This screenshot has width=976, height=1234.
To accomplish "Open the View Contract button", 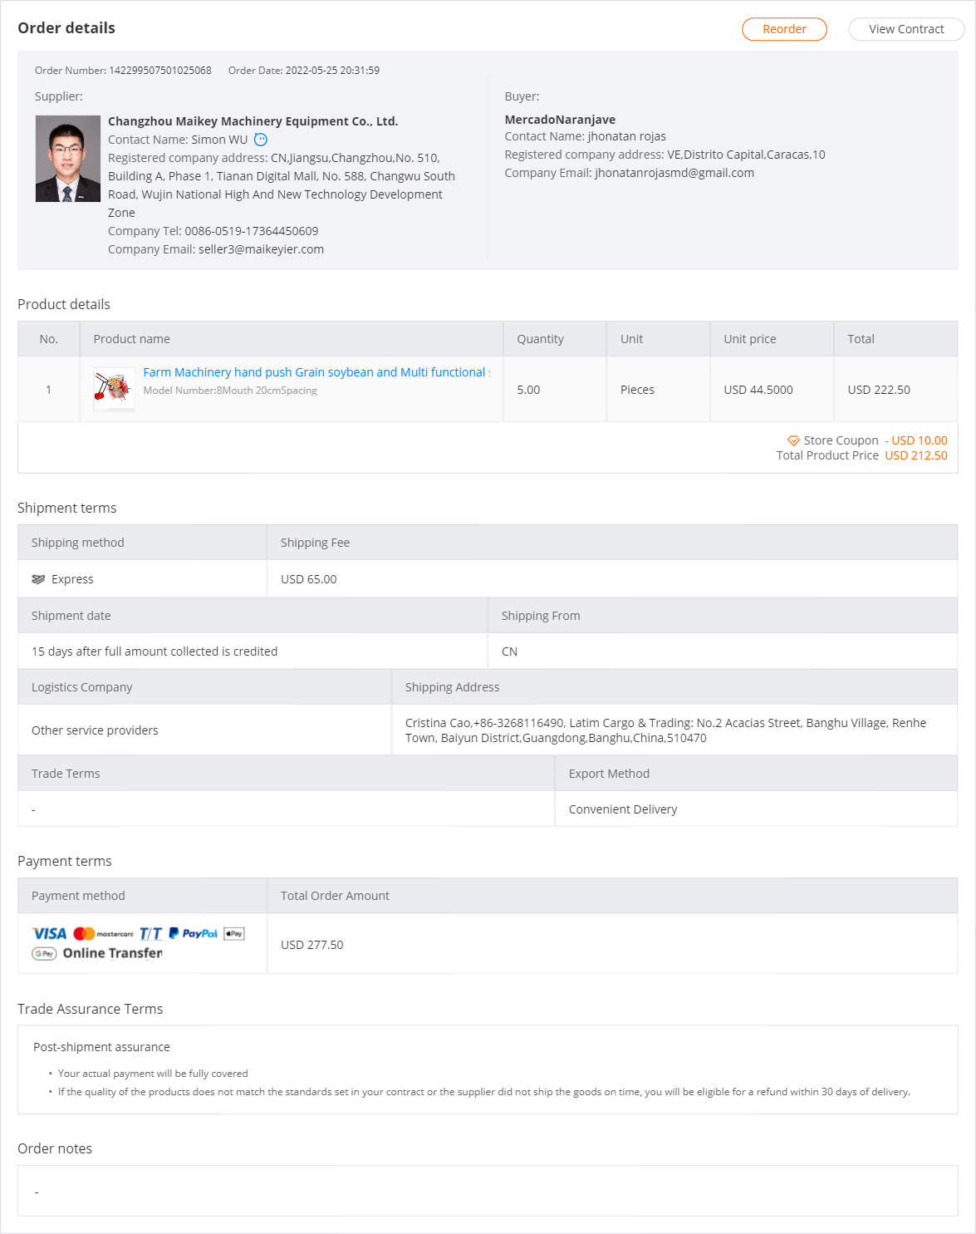I will (x=905, y=29).
